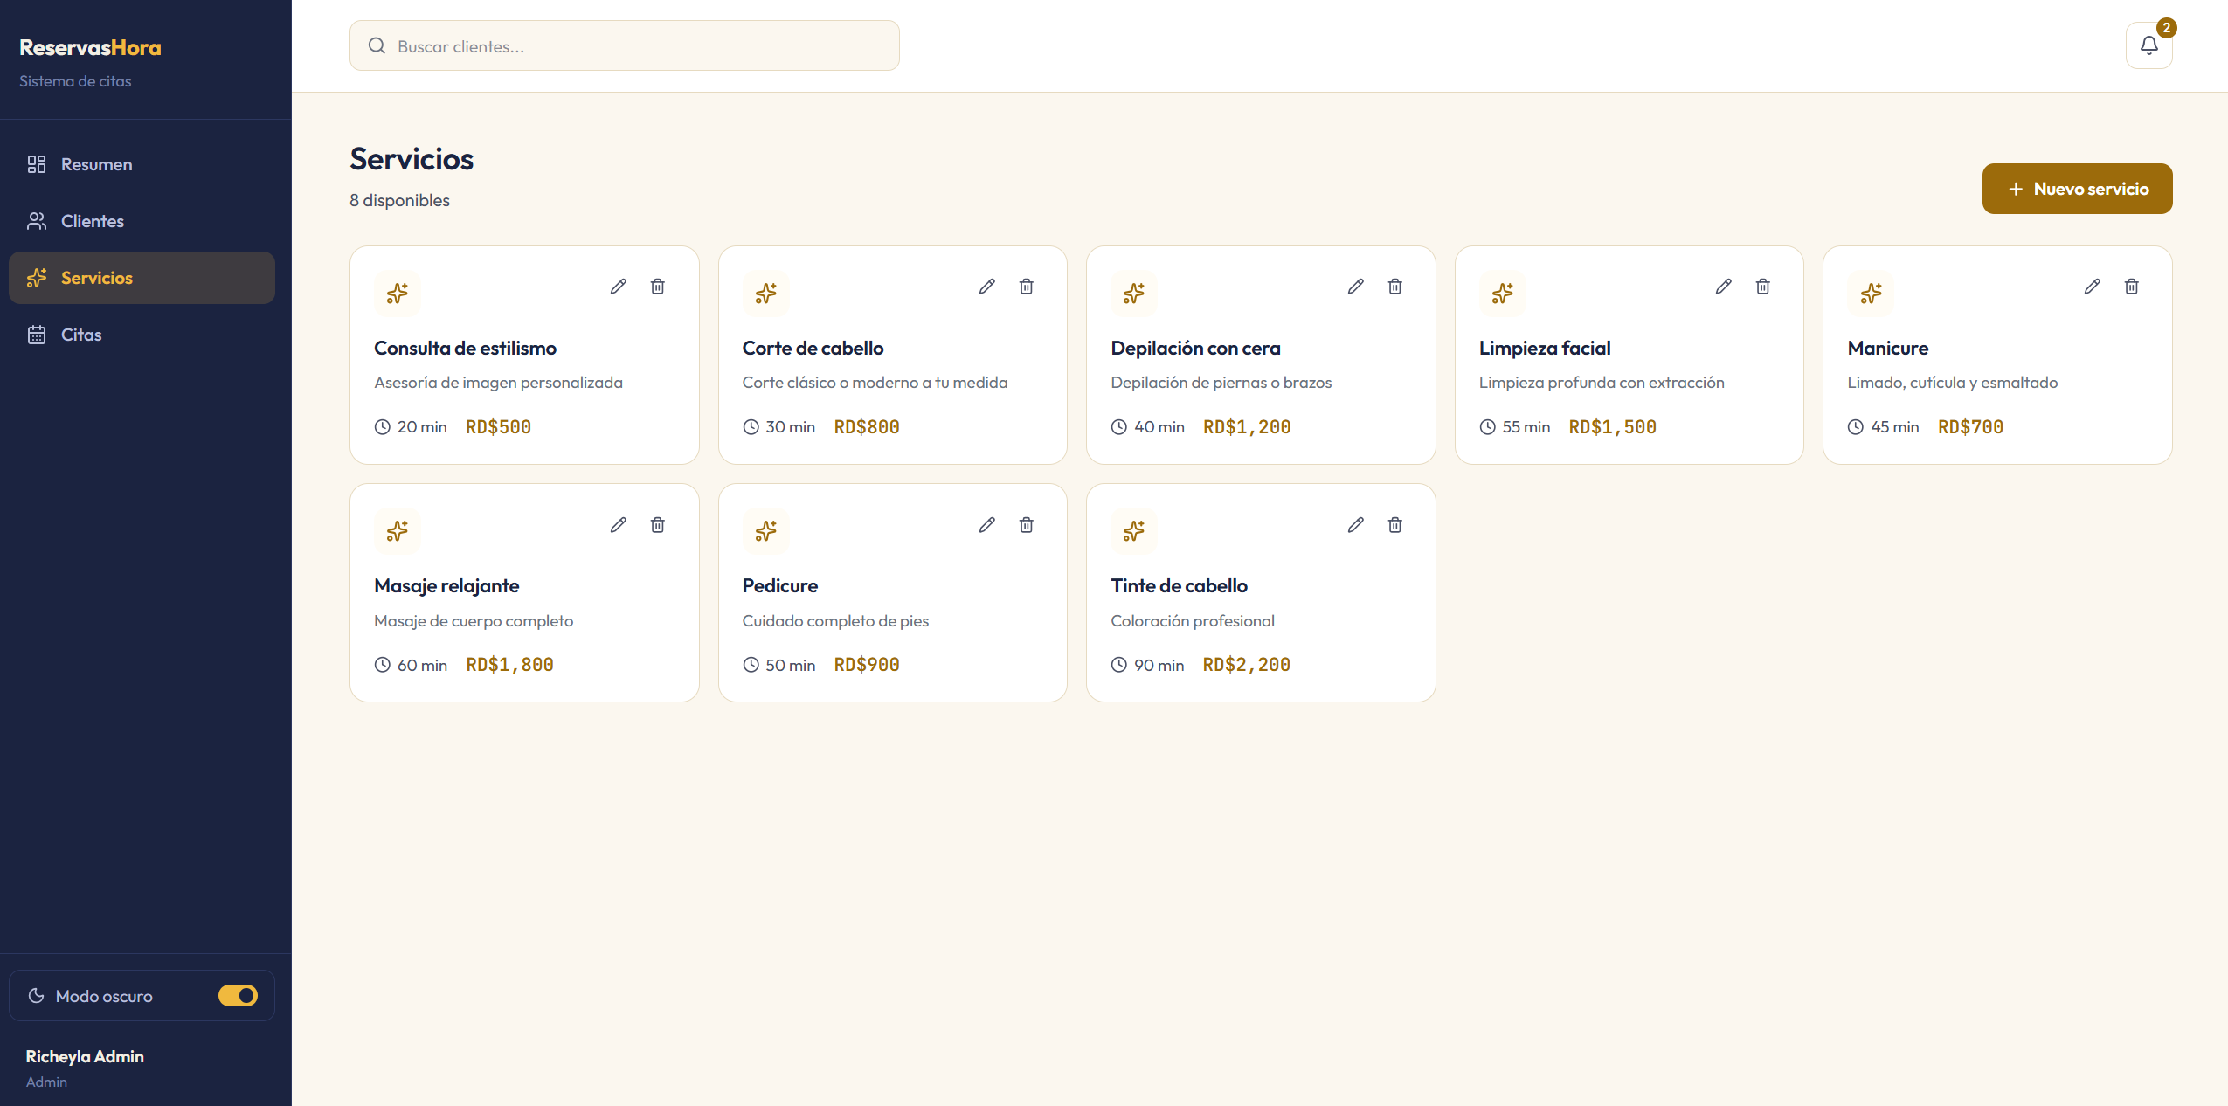Click the trash icon on Manicure card
Screen dimensions: 2228x1106
(2132, 287)
